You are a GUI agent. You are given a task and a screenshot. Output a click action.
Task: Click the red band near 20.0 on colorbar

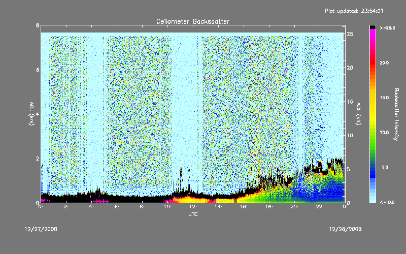(373, 62)
